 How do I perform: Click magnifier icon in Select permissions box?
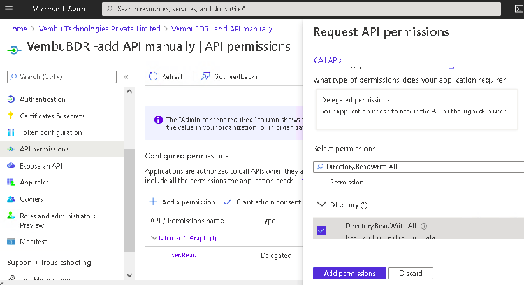(320, 167)
